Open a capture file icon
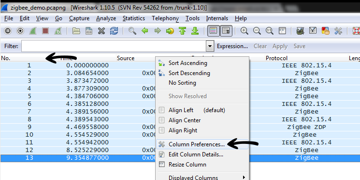The height and width of the screenshot is (180, 360). point(76,31)
